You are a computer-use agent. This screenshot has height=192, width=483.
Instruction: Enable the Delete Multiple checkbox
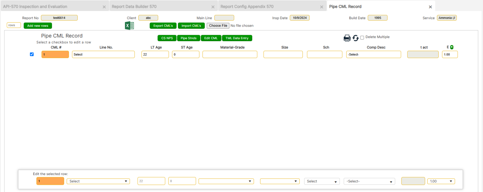pyautogui.click(x=362, y=37)
